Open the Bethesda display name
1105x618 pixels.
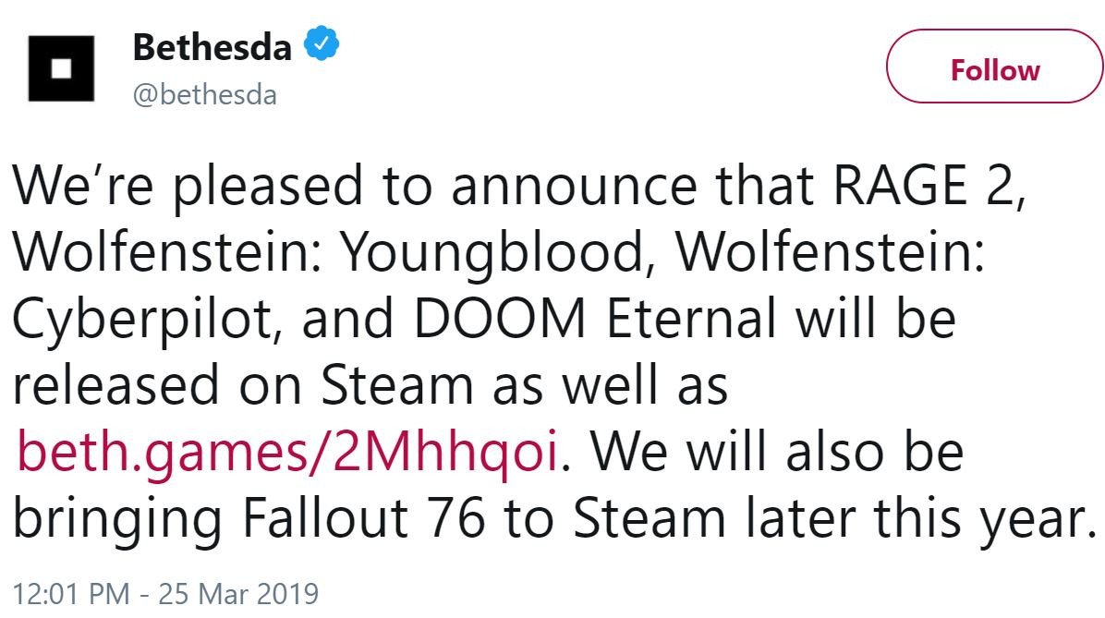click(x=212, y=46)
